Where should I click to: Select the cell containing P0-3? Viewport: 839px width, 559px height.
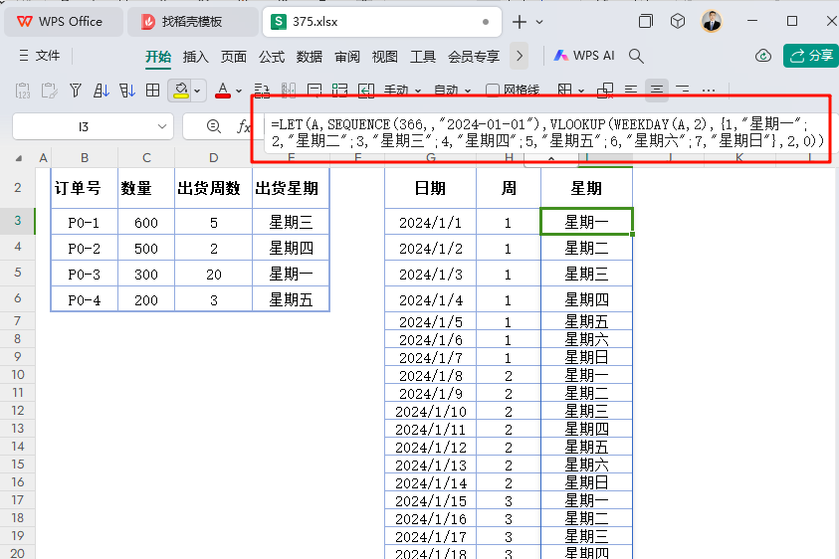(84, 275)
